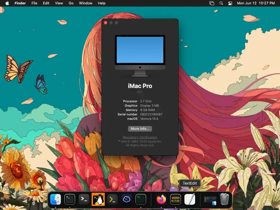Image resolution: width=280 pixels, height=210 pixels.
Task: Click the More Info... button
Action: tap(140, 129)
